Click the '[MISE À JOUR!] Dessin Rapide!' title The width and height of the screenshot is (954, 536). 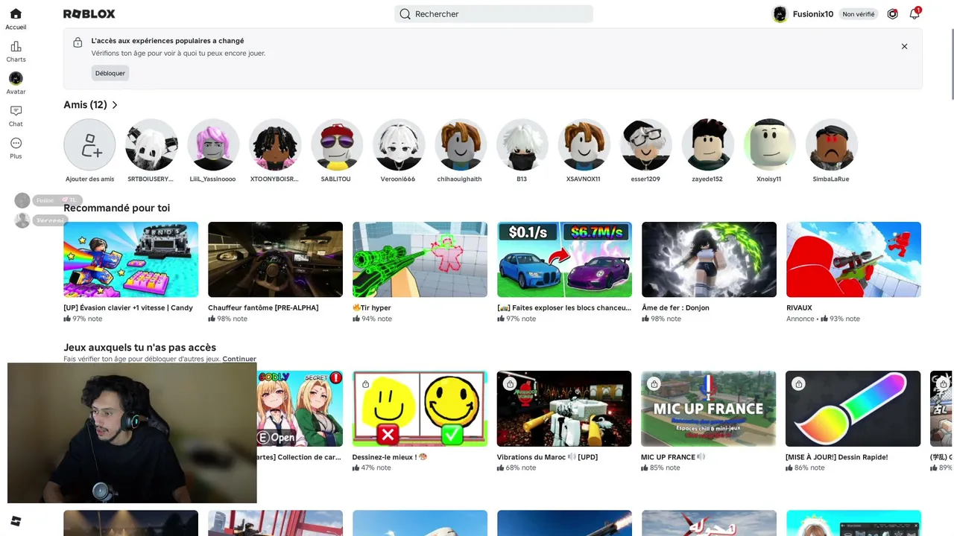pos(837,457)
